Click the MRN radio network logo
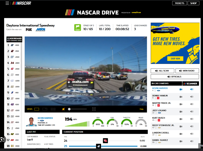The height and width of the screenshot is (151, 203). click(40, 30)
